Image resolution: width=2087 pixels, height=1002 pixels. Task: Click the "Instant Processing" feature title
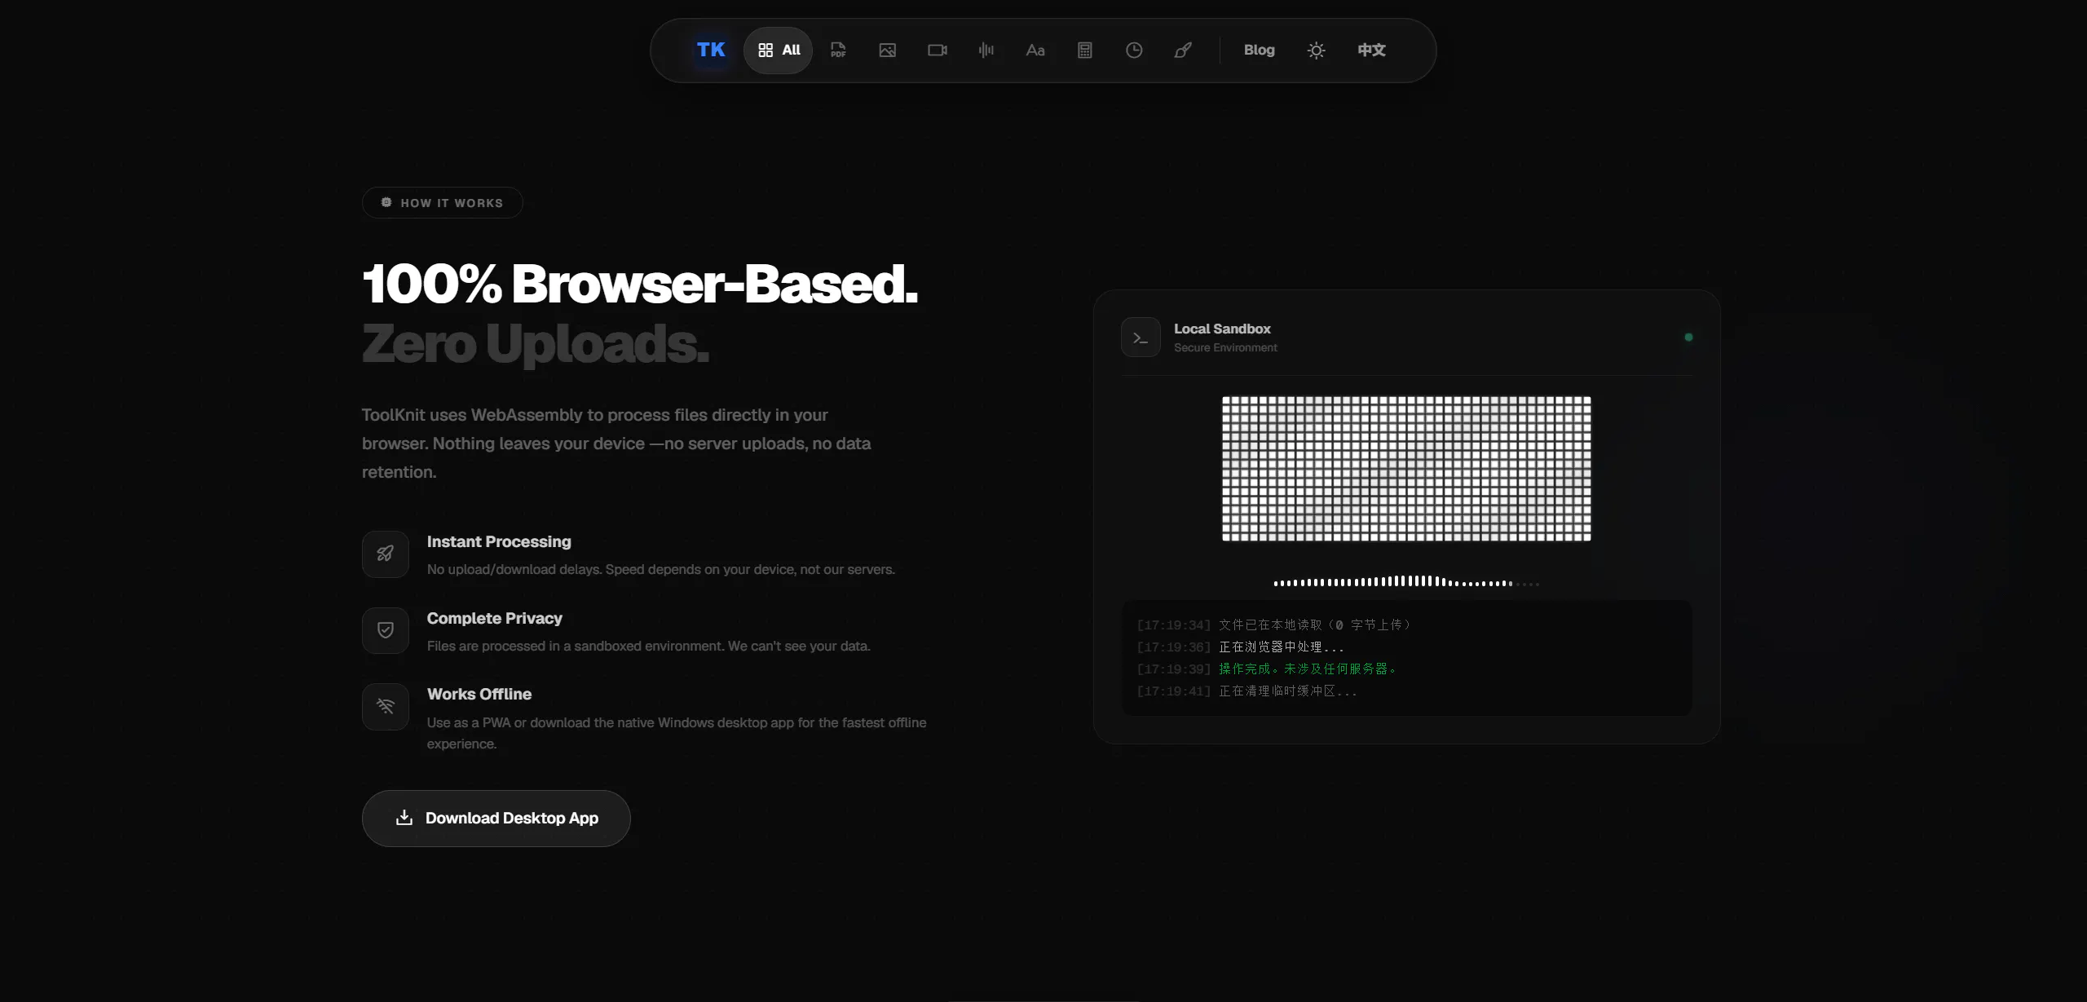[499, 542]
